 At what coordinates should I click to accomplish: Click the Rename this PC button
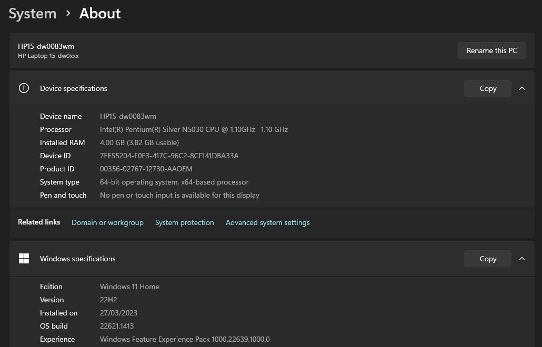[492, 50]
